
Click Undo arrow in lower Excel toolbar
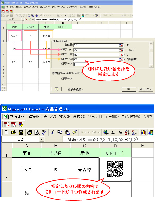(x=83, y=132)
